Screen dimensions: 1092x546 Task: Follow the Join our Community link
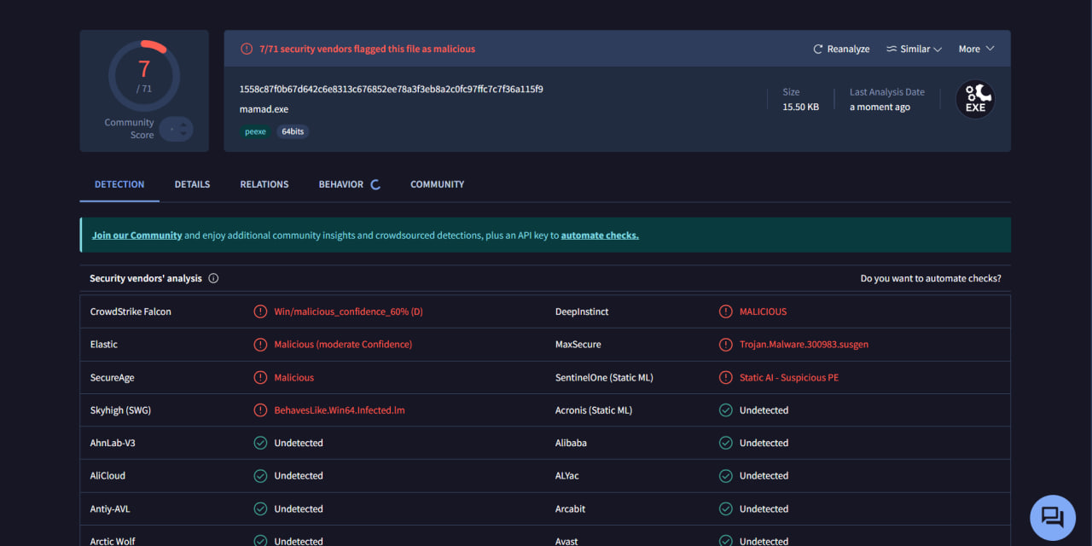137,235
